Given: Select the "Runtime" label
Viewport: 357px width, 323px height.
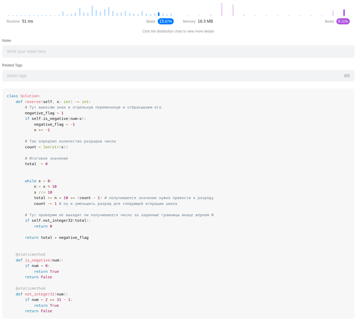Looking at the screenshot, I should click(13, 21).
